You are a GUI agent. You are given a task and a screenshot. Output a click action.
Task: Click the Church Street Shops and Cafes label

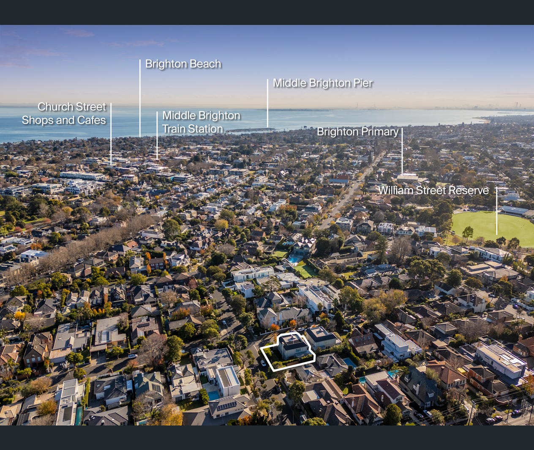[64, 113]
